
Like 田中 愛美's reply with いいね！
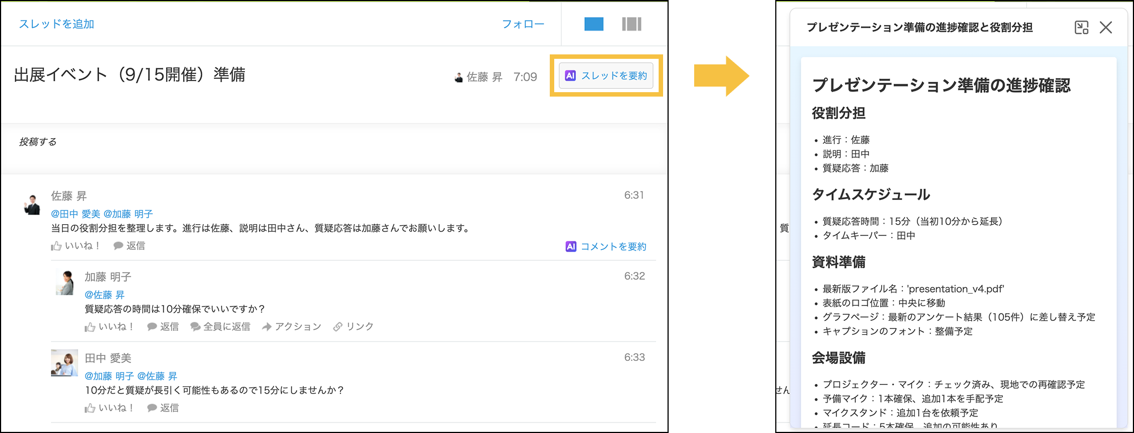110,408
